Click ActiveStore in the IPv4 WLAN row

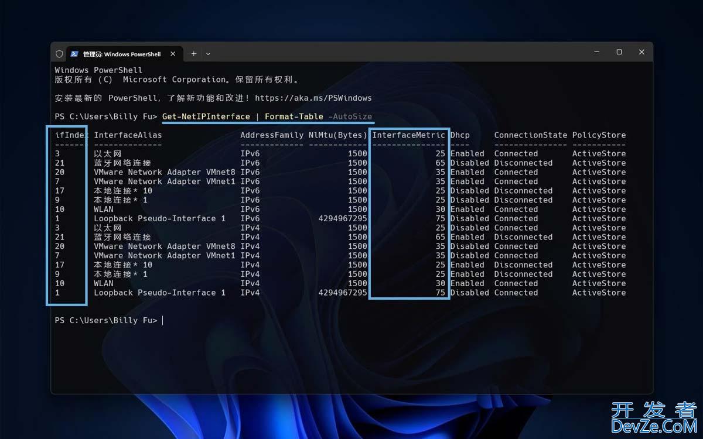(x=599, y=283)
